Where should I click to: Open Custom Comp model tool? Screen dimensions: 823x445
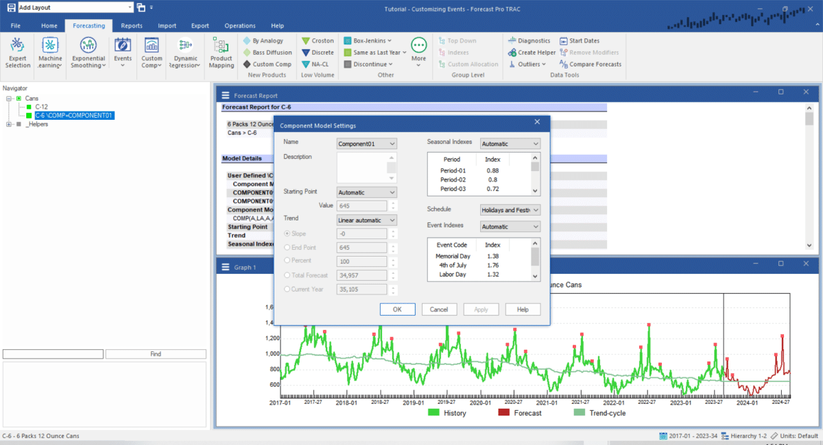(152, 52)
